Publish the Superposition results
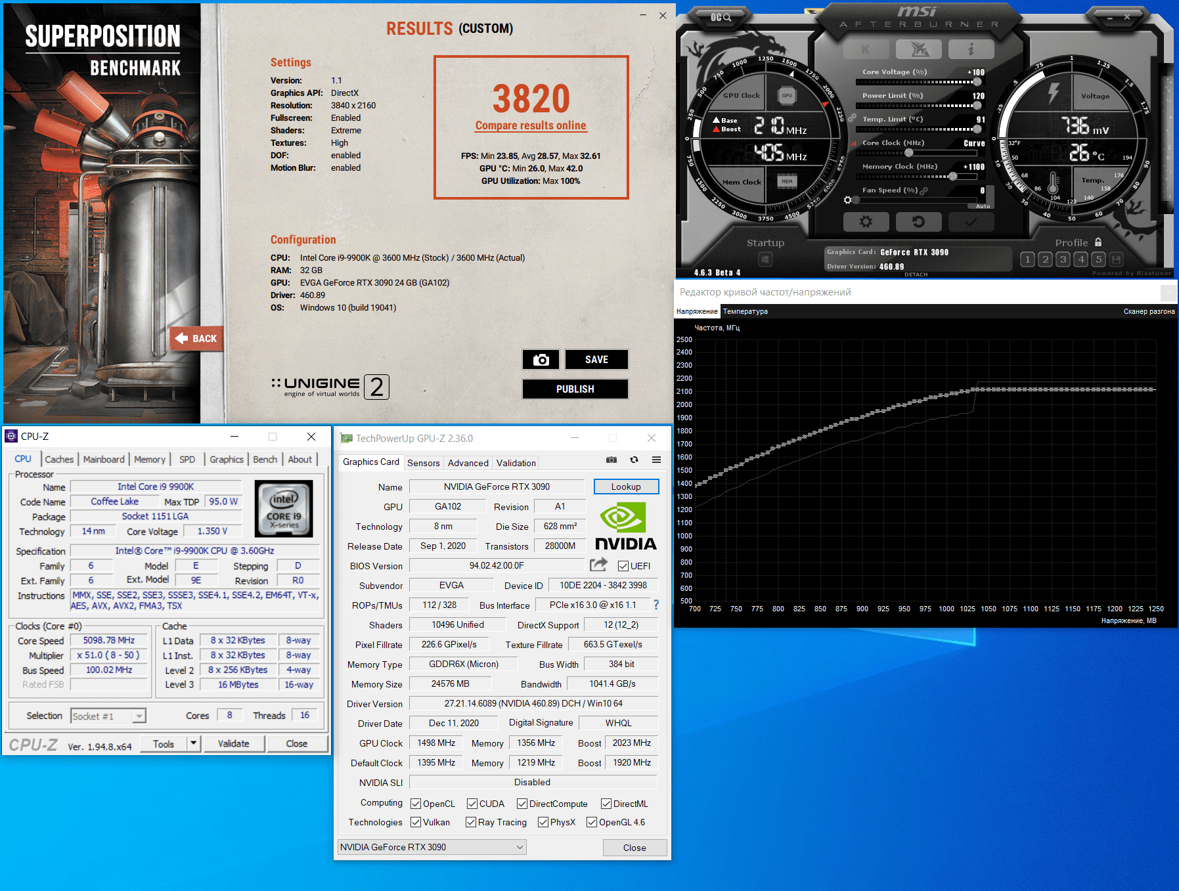 tap(575, 389)
